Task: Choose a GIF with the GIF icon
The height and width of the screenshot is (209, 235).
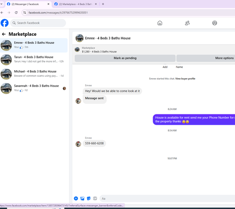Action: pos(95,199)
